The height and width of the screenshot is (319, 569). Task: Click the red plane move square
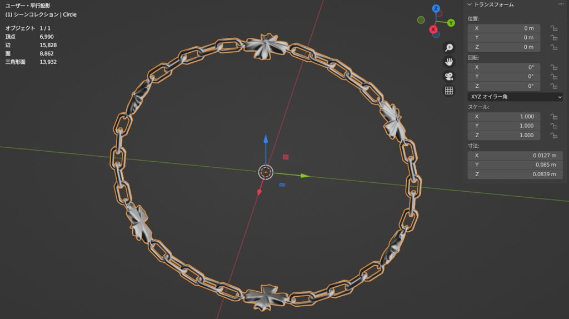(286, 157)
